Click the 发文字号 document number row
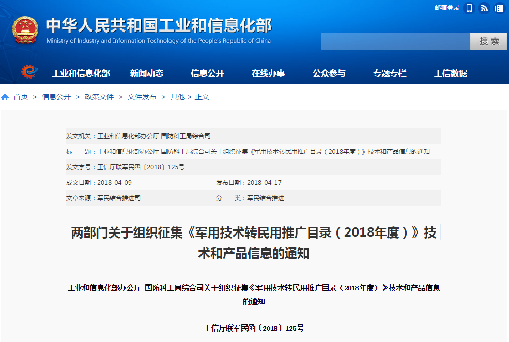The width and height of the screenshot is (509, 342). coord(254,167)
